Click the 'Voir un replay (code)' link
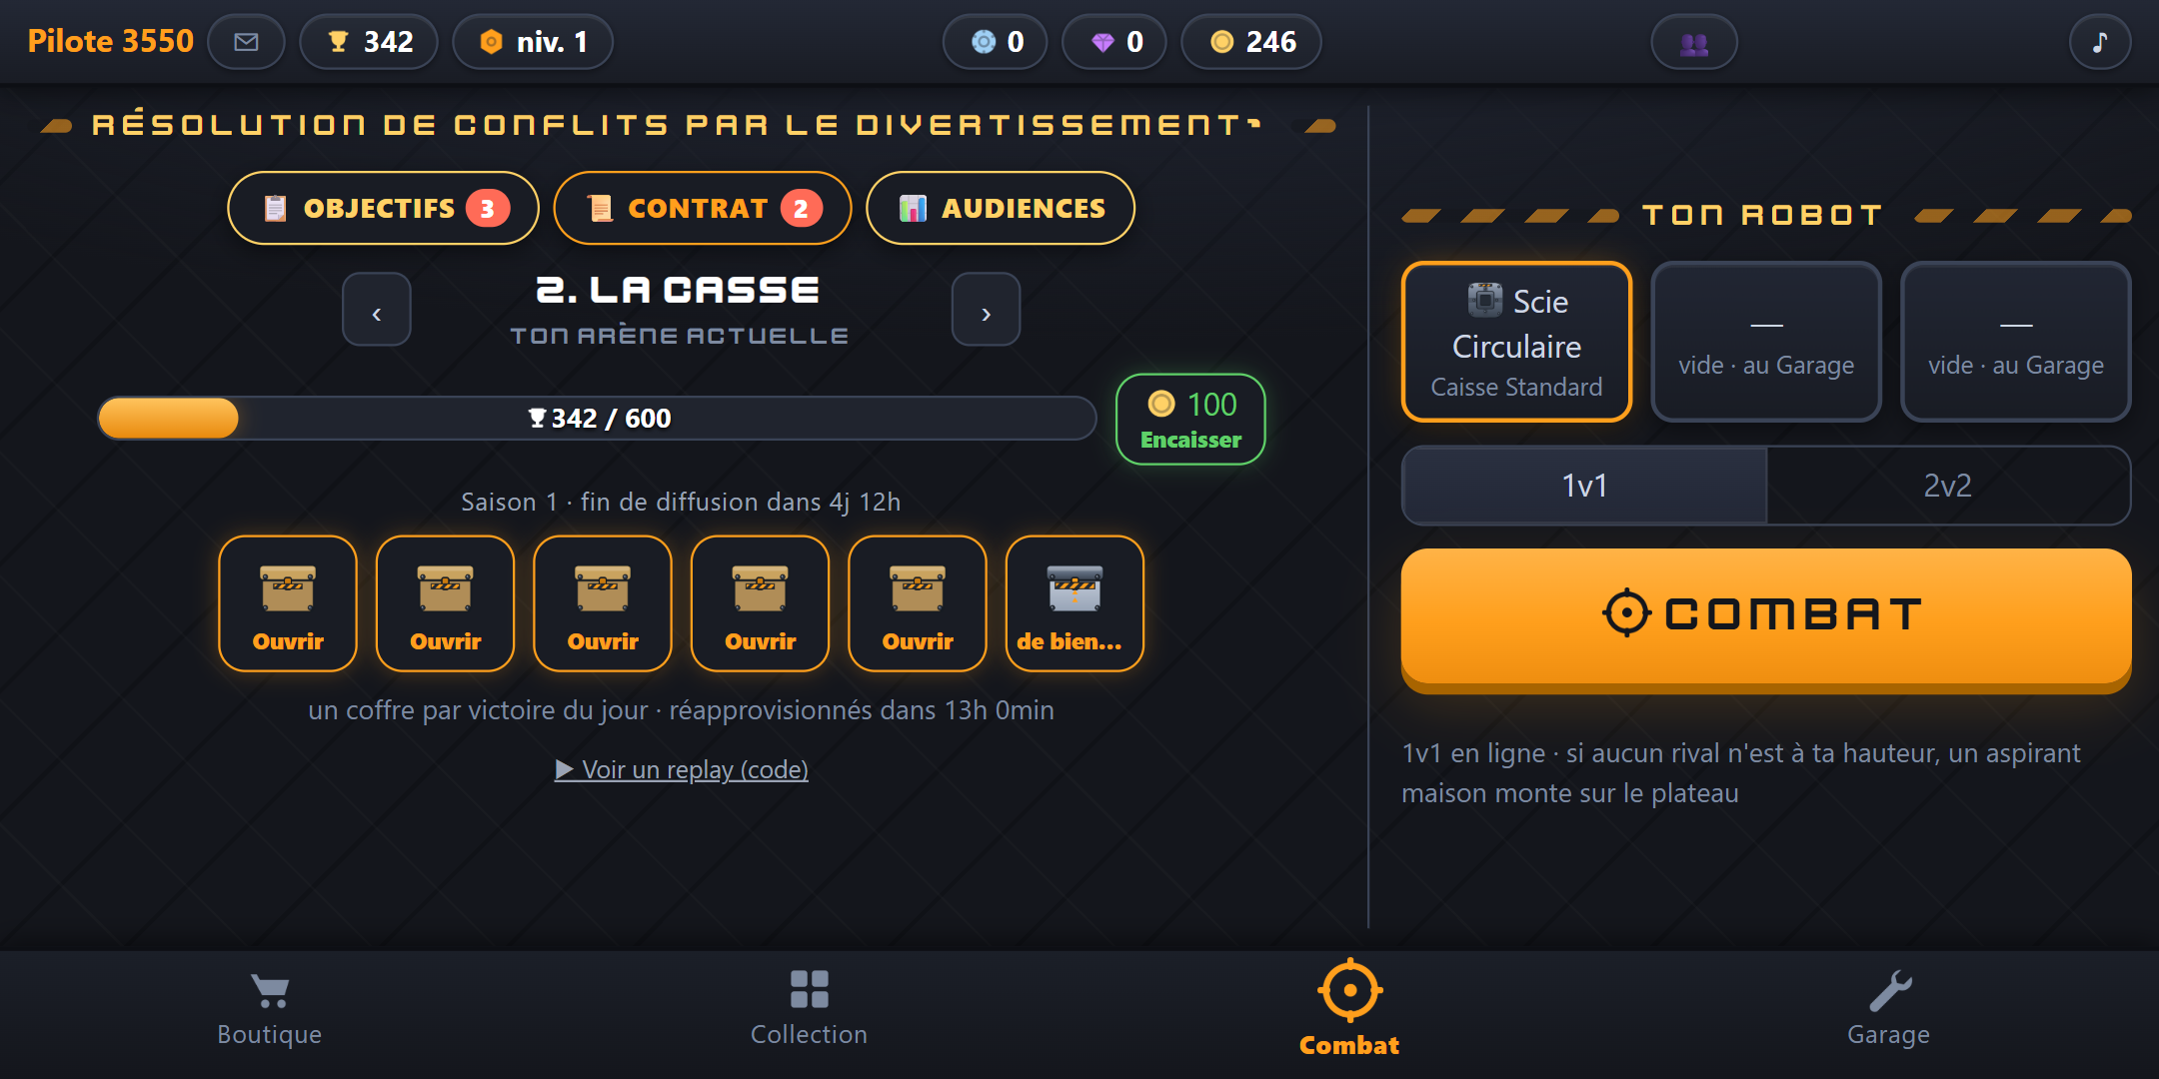 click(x=682, y=769)
